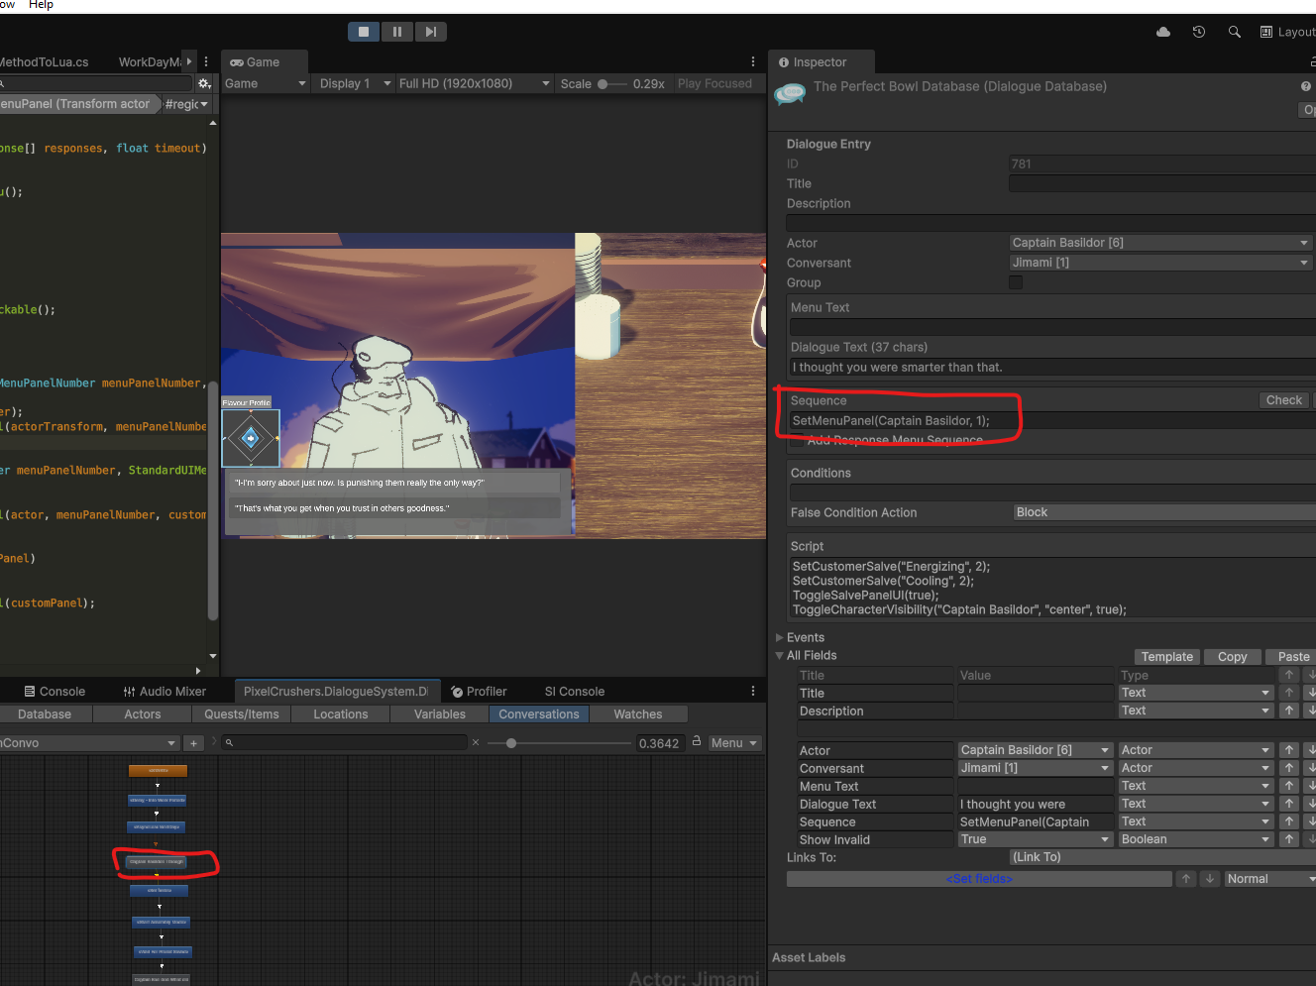This screenshot has height=986, width=1316.
Task: Open the conversation Menu dropdown
Action: pyautogui.click(x=734, y=742)
